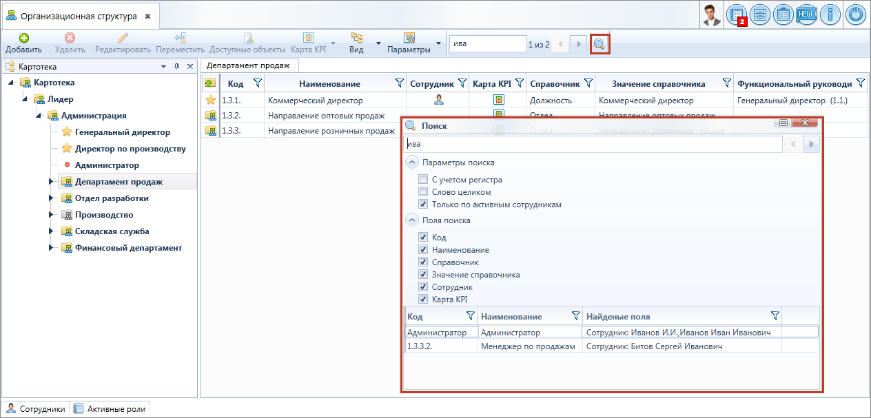The image size is (871, 418).
Task: Open the Параметры dropdown arrow
Action: [439, 43]
